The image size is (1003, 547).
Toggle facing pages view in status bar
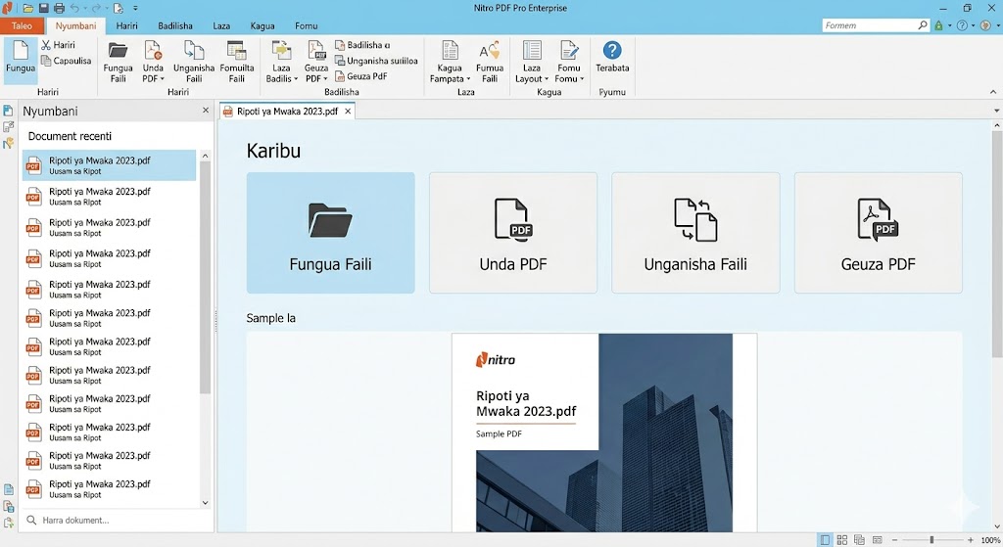(859, 540)
